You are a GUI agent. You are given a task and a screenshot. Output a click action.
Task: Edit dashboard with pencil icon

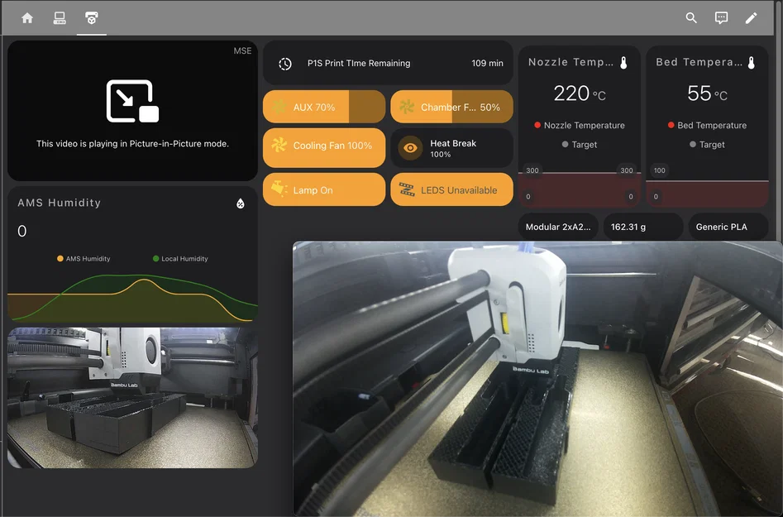click(x=751, y=18)
